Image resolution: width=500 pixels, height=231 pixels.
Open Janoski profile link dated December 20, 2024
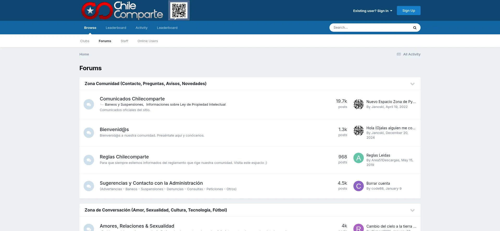[378, 133]
